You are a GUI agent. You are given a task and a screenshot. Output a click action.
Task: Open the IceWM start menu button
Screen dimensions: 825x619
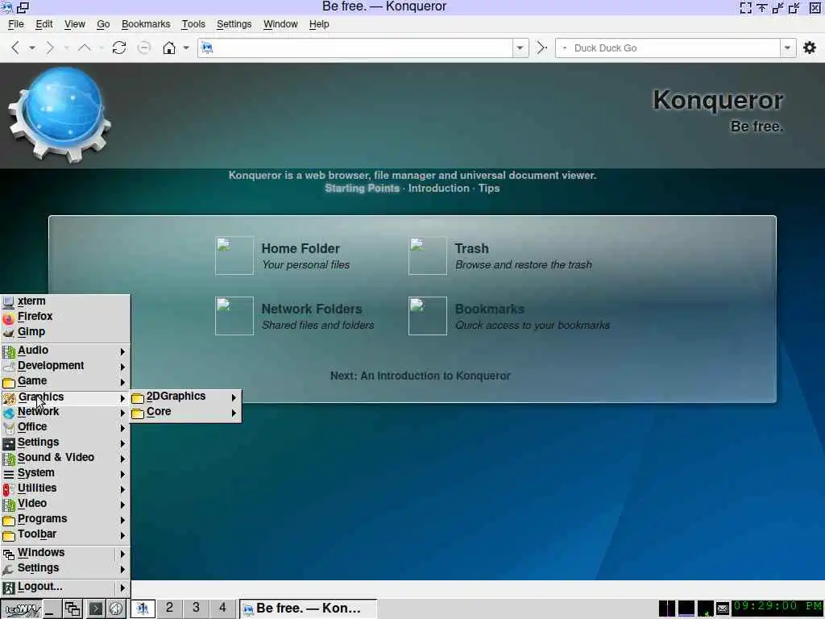click(20, 609)
